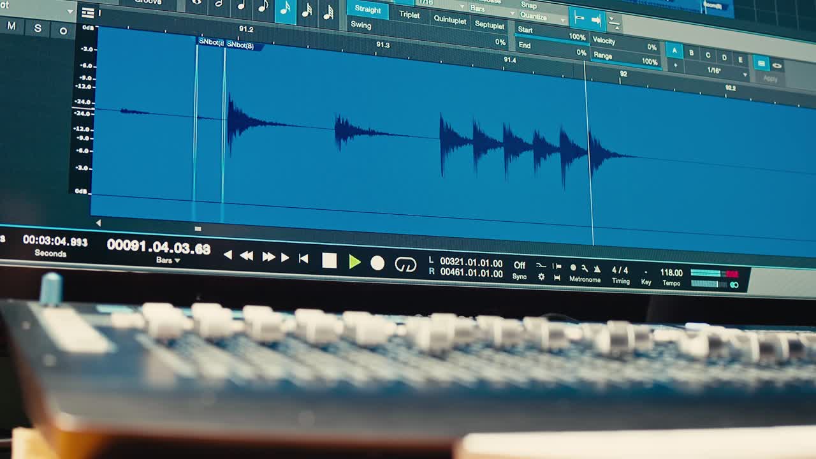Click the Apply quantize button

(x=771, y=79)
